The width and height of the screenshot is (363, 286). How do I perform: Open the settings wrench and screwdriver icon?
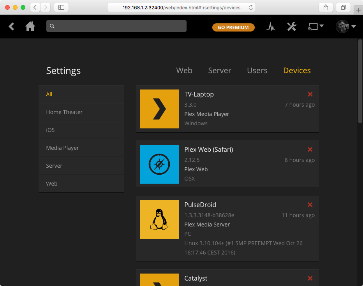[292, 26]
